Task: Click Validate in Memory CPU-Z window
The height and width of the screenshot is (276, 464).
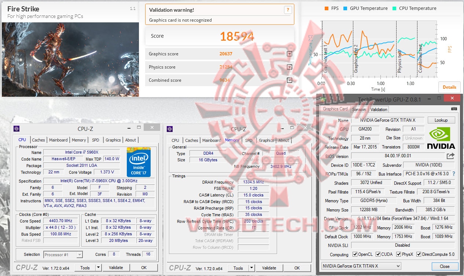Action: pos(269,268)
